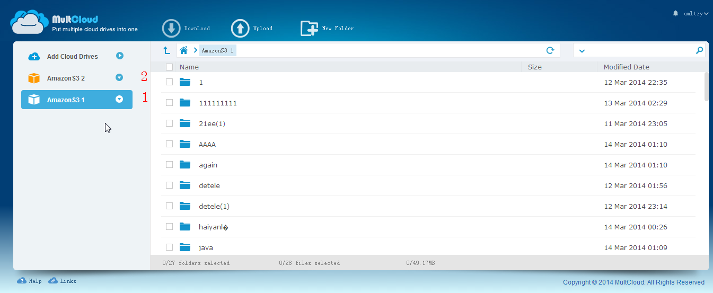713x293 pixels.
Task: Click the DownLoad label
Action: point(197,29)
